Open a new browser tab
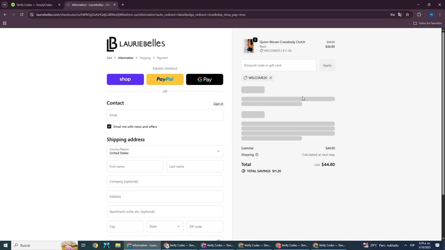Viewport: 445px width, 250px height. (123, 5)
